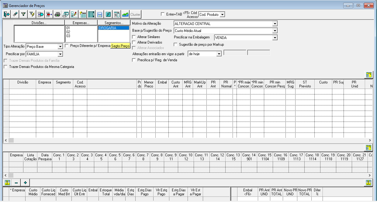Open the Cod. Produto access dropdown
The image size is (377, 202).
[222, 14]
